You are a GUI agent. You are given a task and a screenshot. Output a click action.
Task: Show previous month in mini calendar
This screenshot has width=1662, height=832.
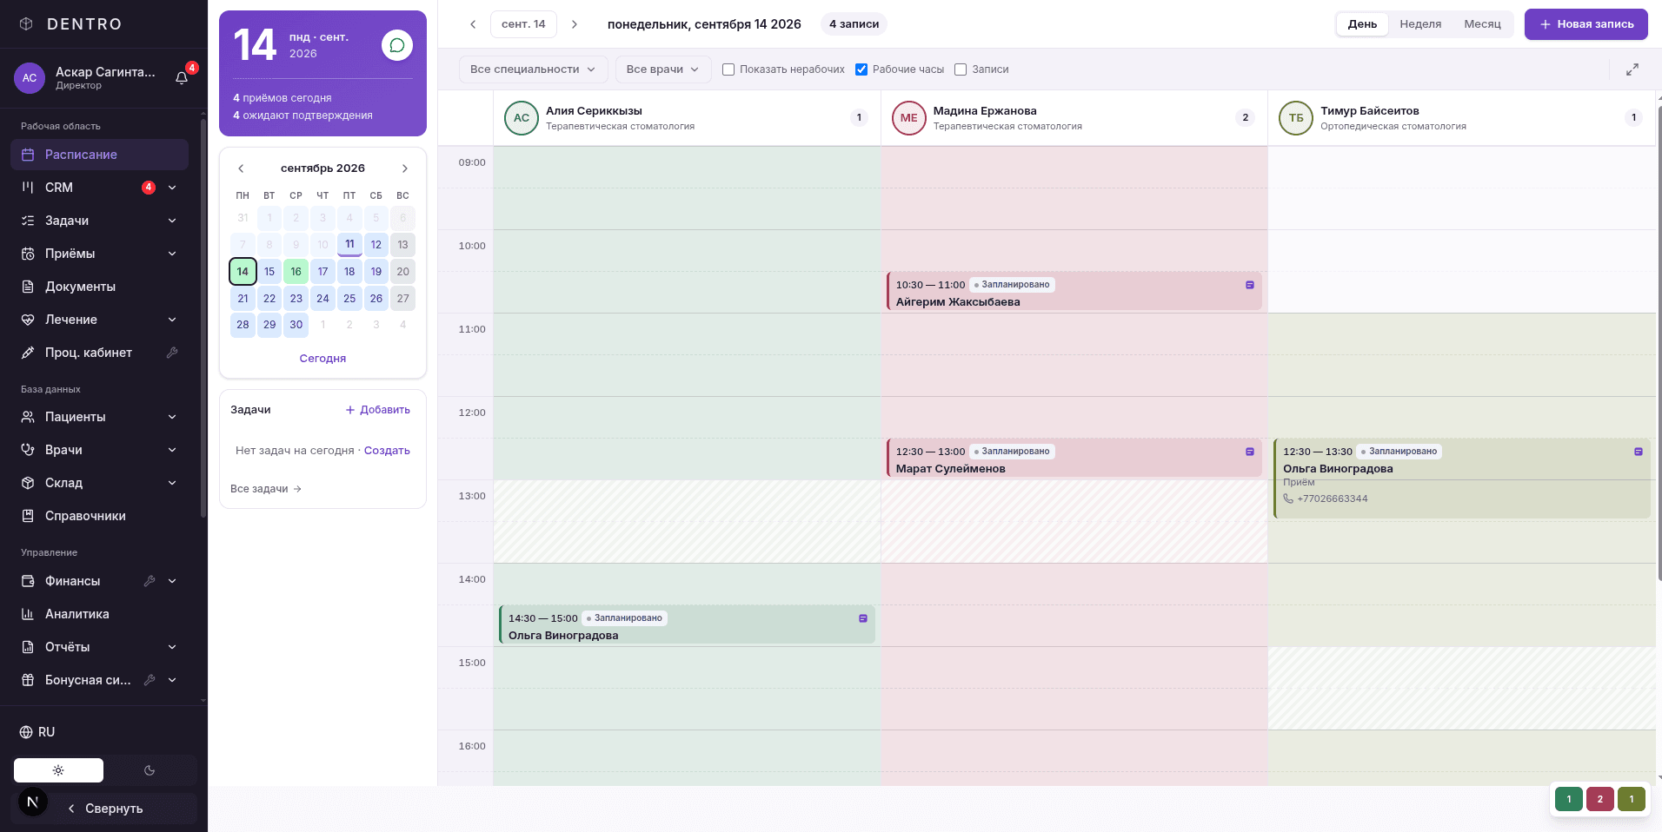241,168
